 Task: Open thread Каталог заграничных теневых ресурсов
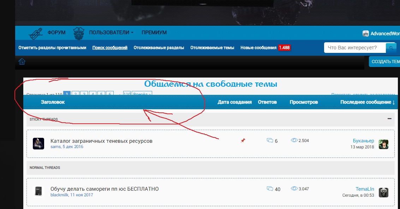tap(101, 141)
